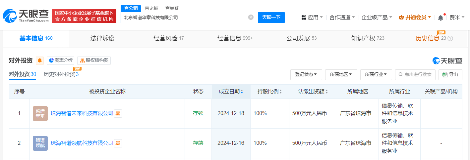The width and height of the screenshot is (470, 160).
Task: Click the 天眼一下 search button
Action: [271, 17]
